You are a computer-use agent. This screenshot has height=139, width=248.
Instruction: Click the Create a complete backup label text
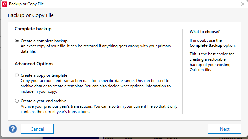pyautogui.click(x=44, y=41)
